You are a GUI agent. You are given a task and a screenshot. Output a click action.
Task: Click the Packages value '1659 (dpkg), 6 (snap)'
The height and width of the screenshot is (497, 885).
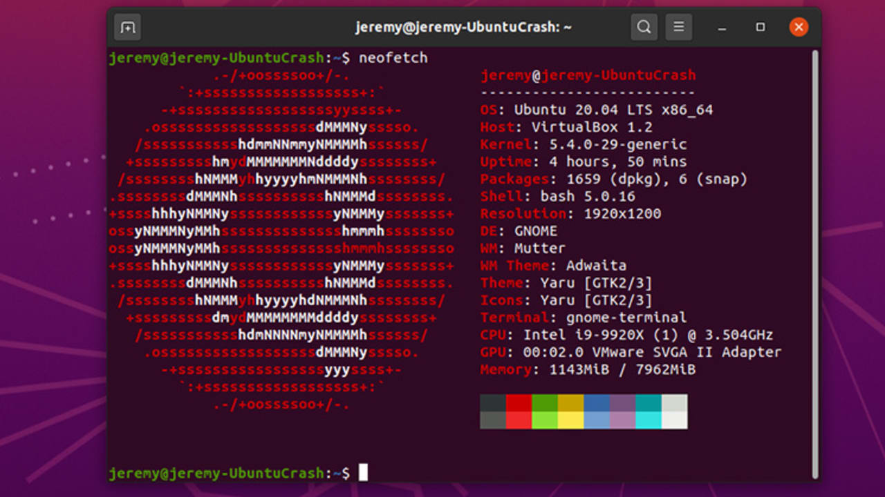[x=657, y=179]
